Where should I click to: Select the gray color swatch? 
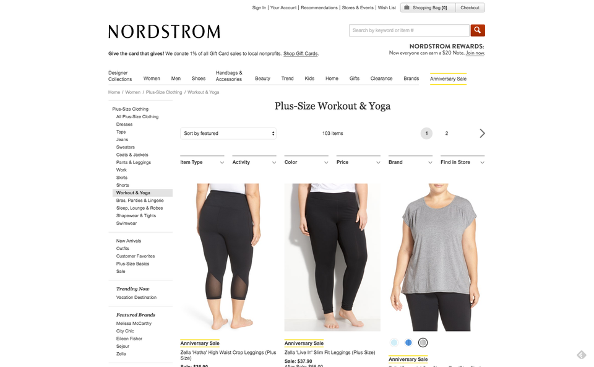click(423, 343)
